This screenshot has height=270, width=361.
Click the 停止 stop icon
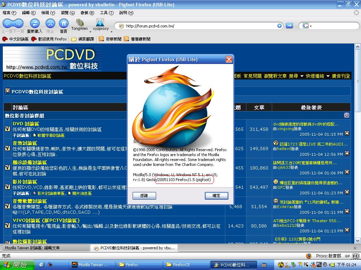(x=50, y=24)
